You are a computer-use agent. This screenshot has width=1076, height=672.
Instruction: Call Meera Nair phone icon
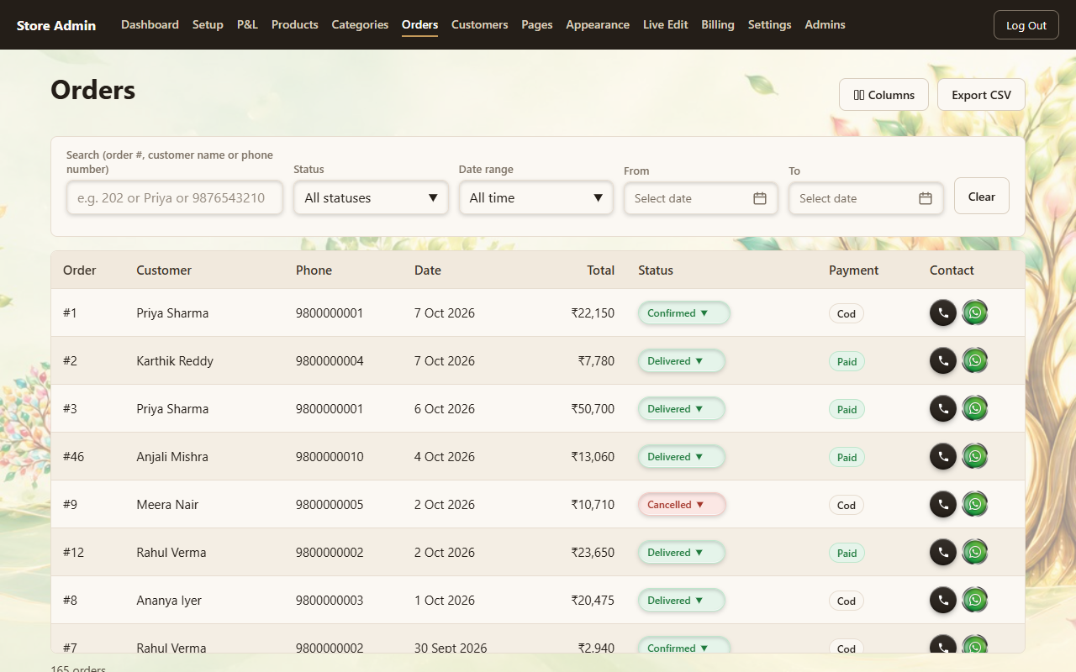943,504
